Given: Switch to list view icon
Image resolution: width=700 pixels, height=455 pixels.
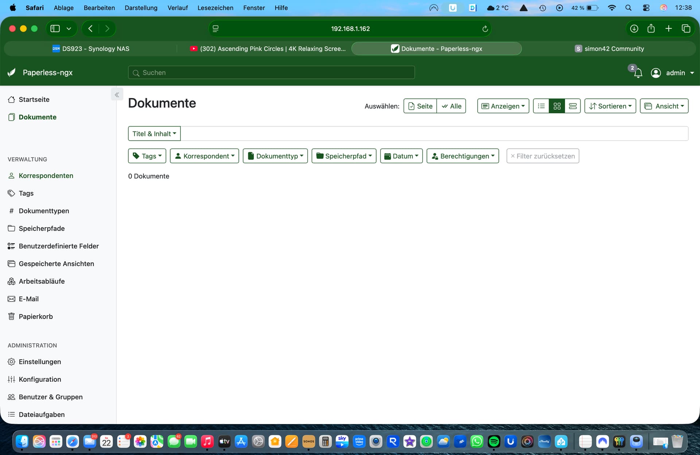Looking at the screenshot, I should pos(541,106).
